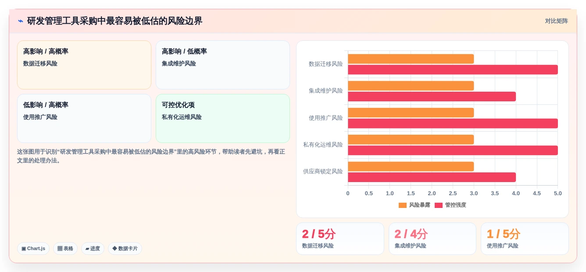Screen dimensions: 586x272
Task: Select the 低影响 / 高概率 使用推广风险 card
Action: [x=84, y=118]
